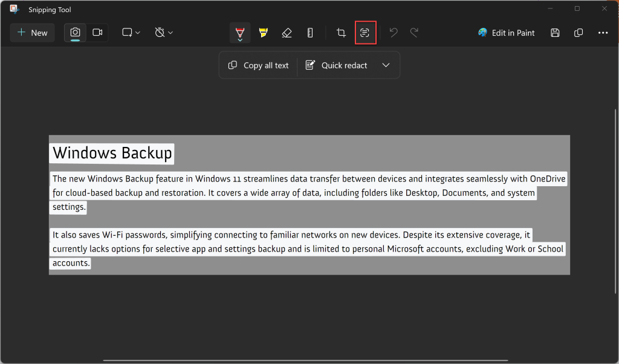Click Copy all text
Image resolution: width=619 pixels, height=364 pixels.
[259, 65]
